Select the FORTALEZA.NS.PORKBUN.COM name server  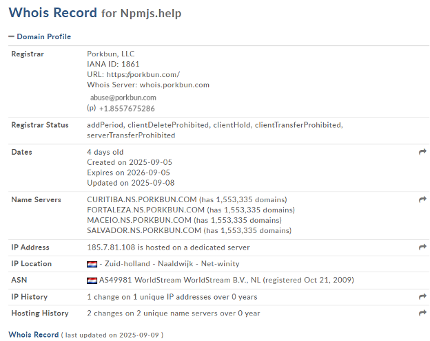point(145,210)
